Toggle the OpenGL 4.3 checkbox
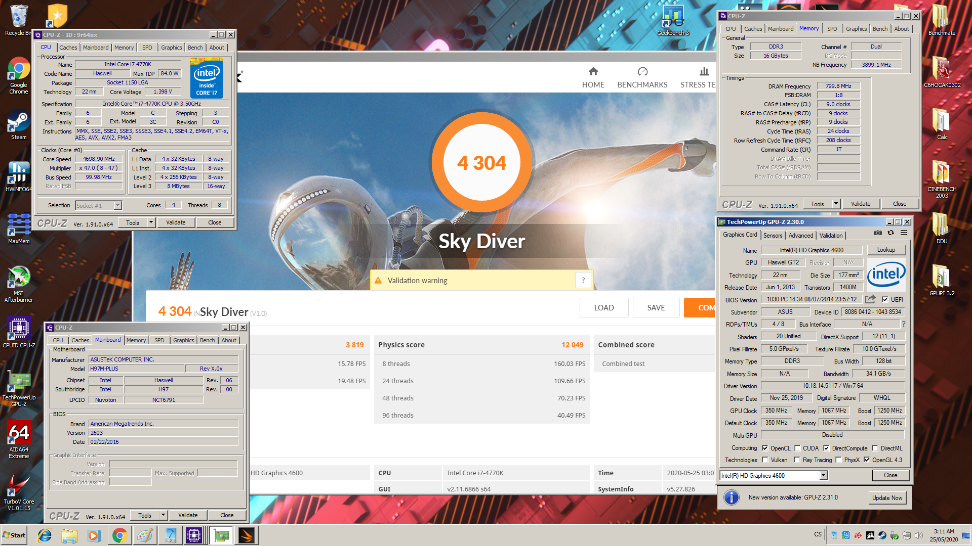The width and height of the screenshot is (972, 546). 867,460
